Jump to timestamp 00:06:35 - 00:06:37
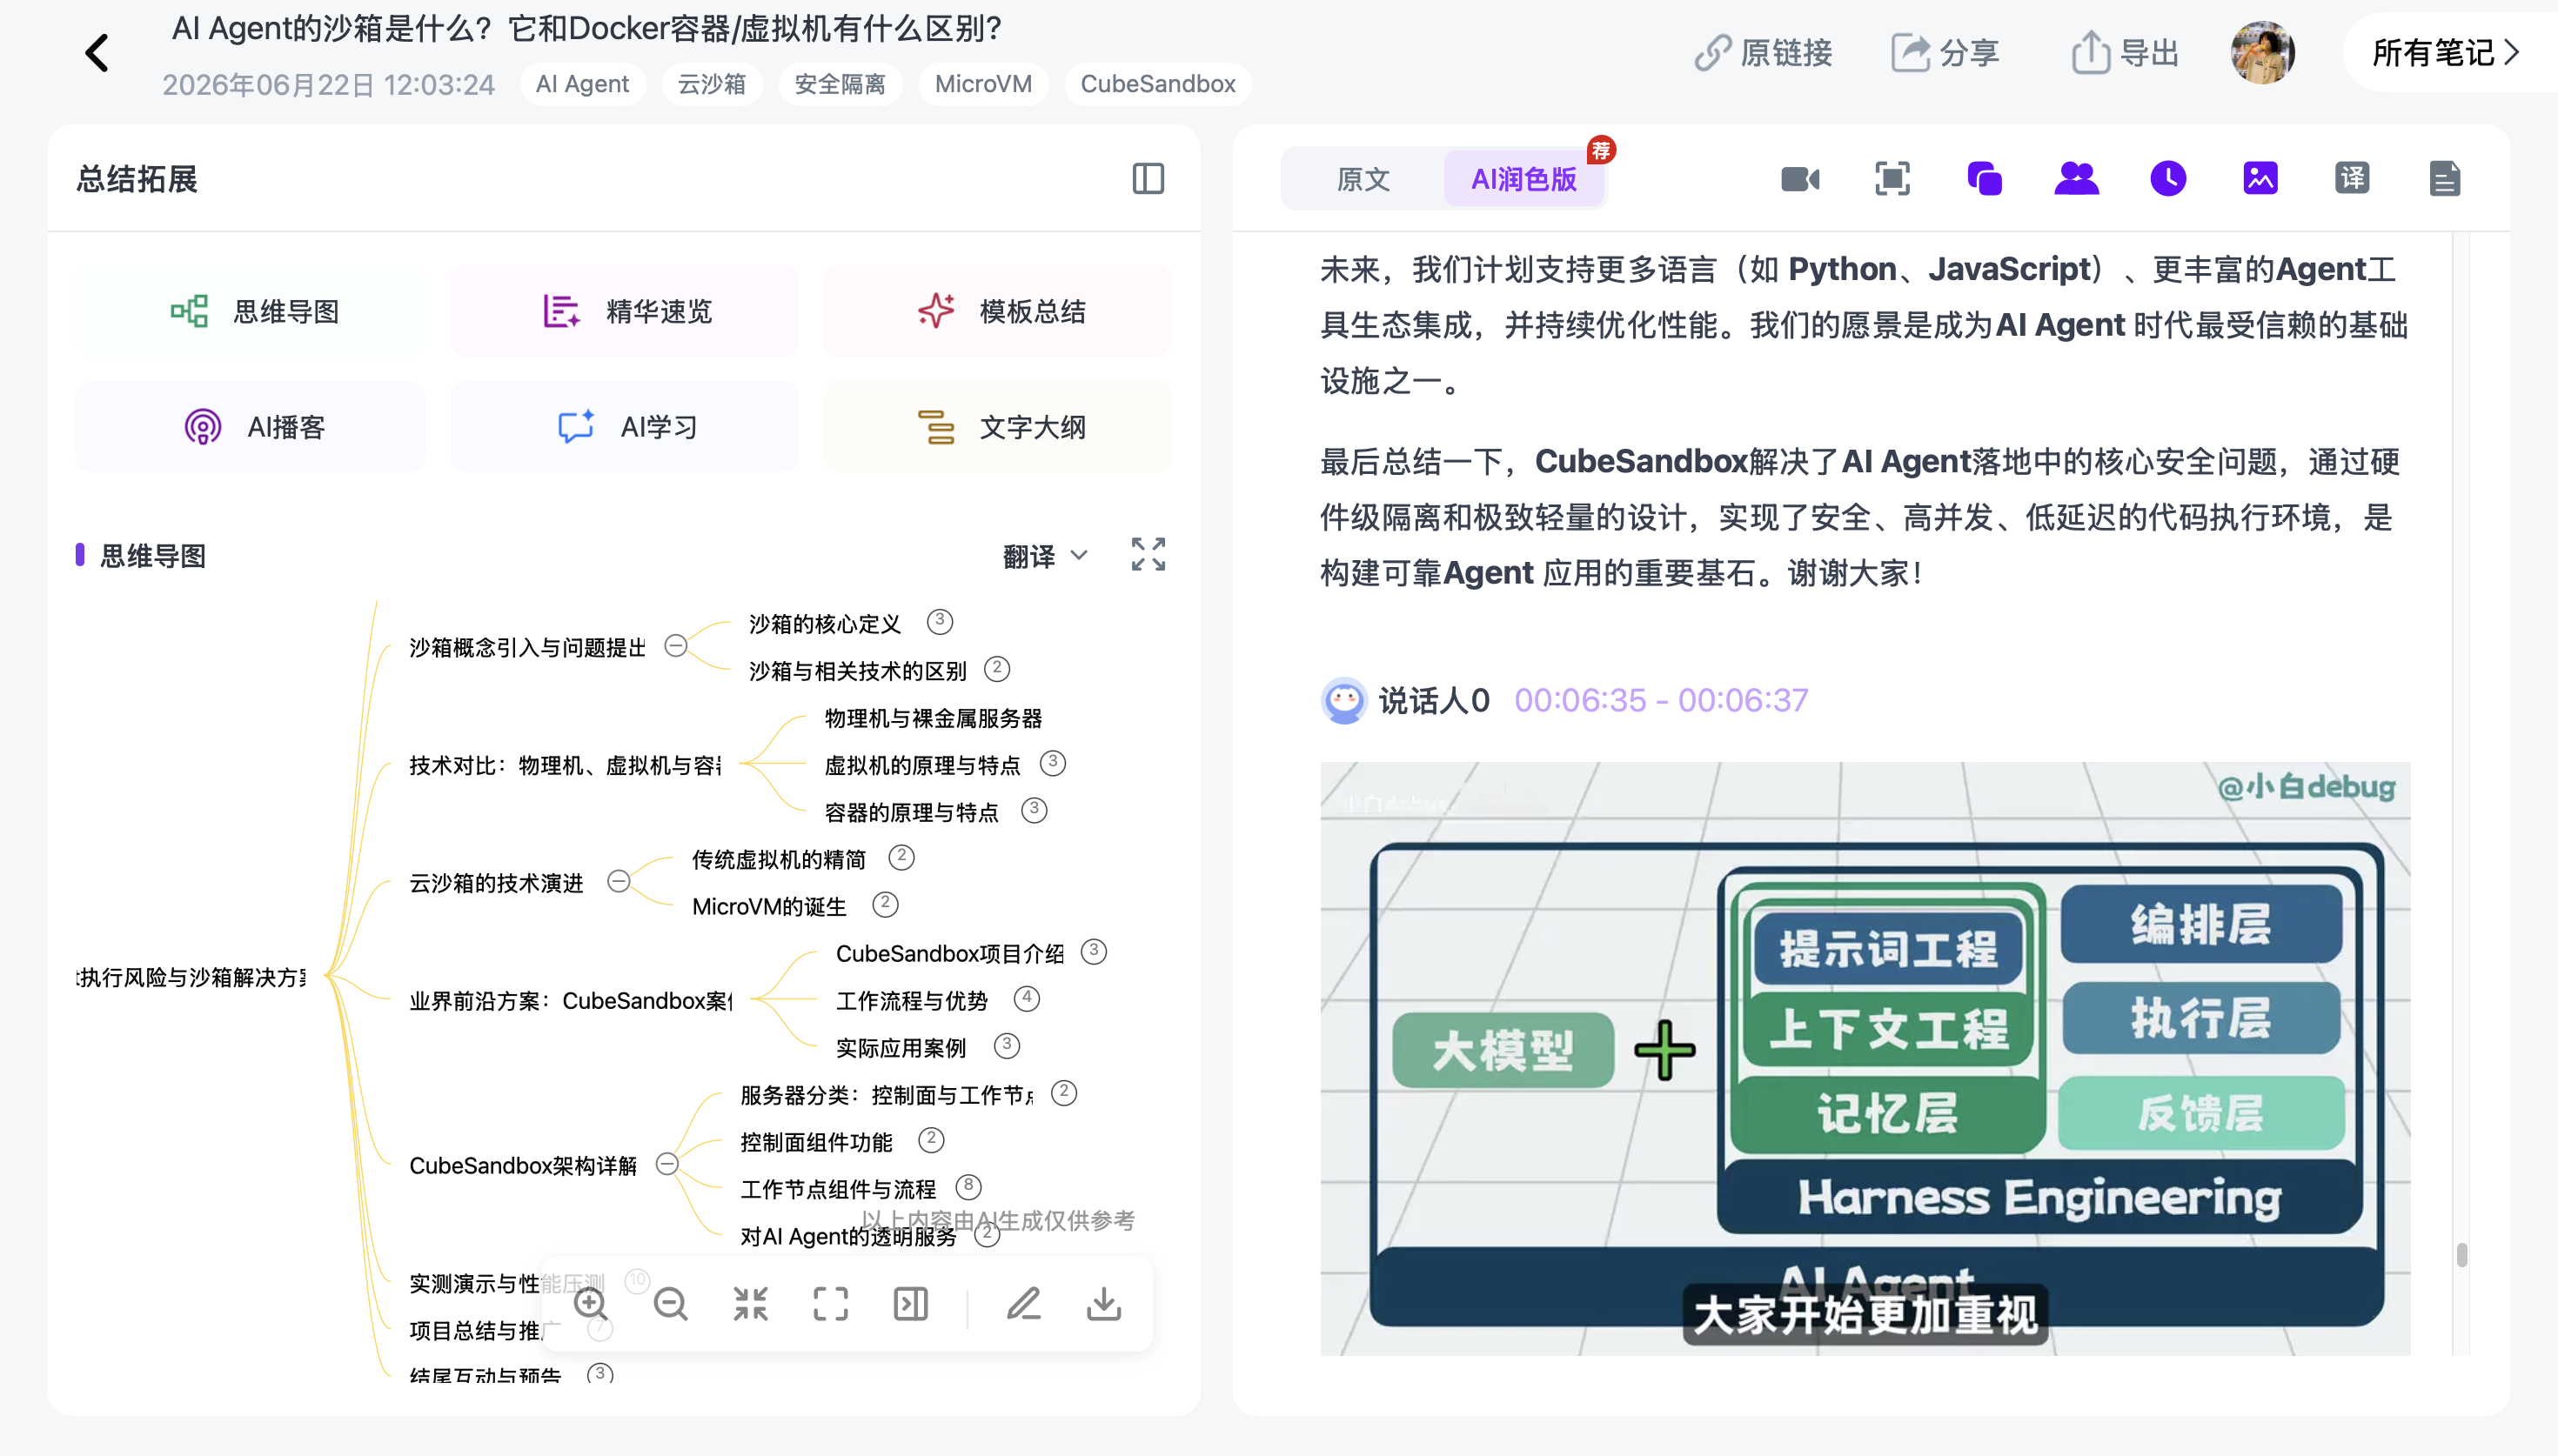The image size is (2558, 1456). (x=1661, y=700)
